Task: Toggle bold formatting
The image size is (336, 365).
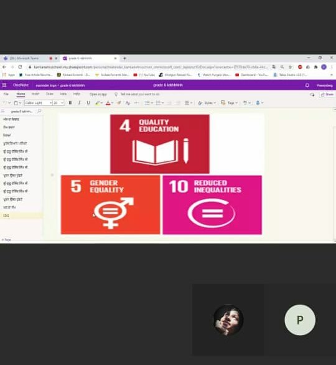Action: pyautogui.click(x=70, y=103)
